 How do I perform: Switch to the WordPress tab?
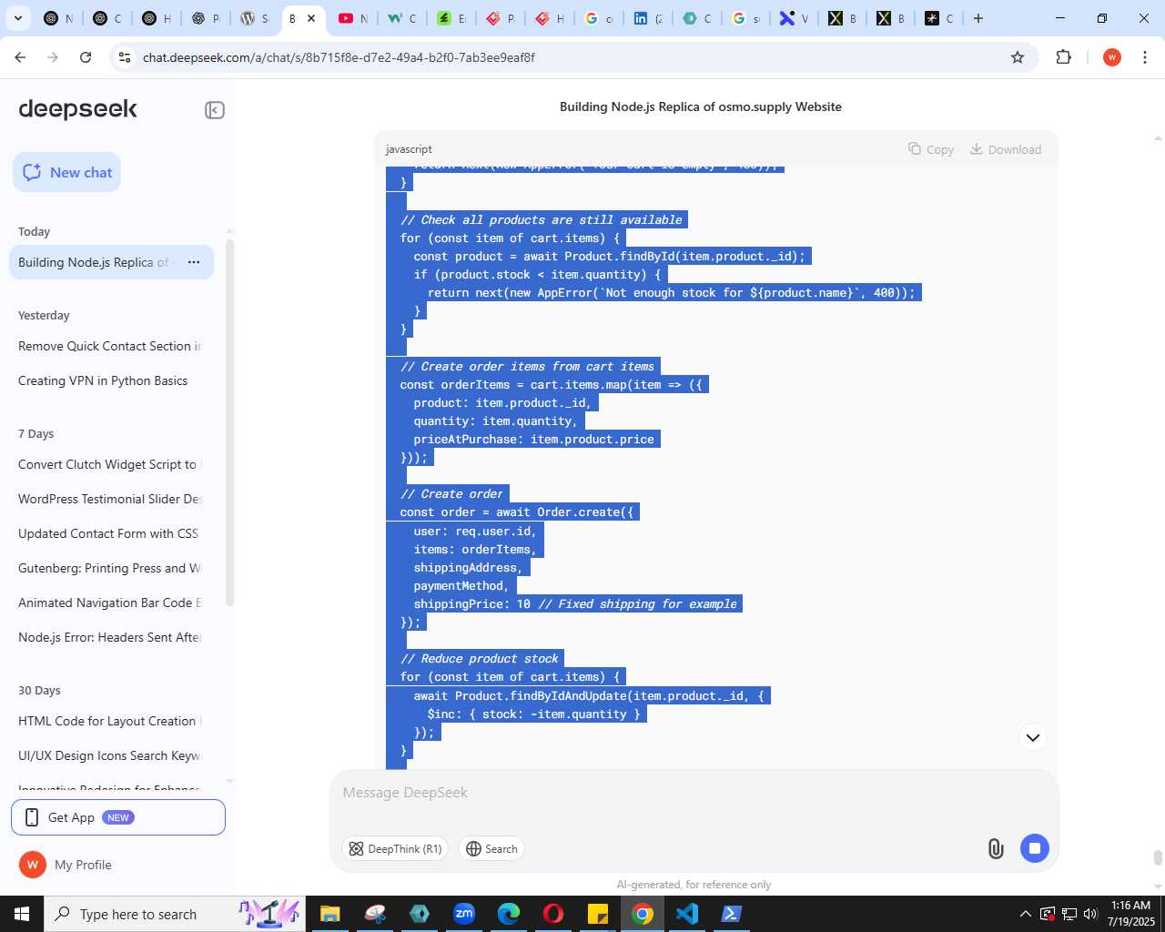point(254,18)
